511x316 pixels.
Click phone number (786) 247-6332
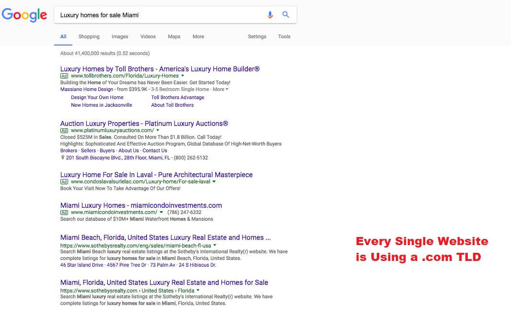tap(185, 212)
